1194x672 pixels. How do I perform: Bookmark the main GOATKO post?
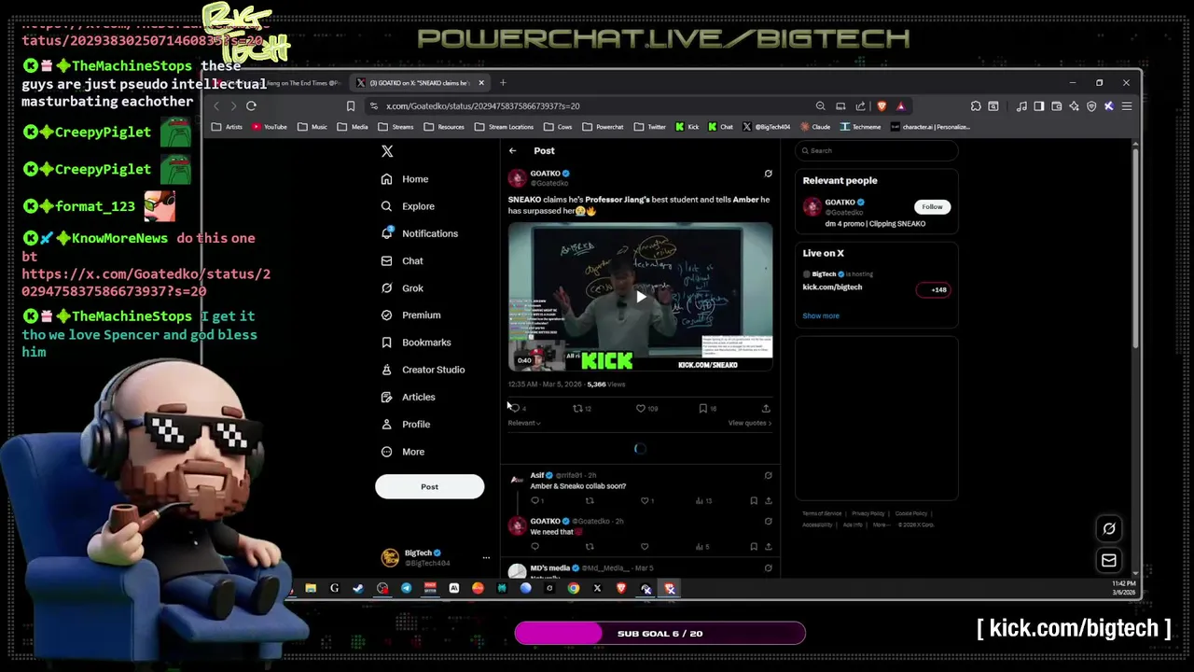click(x=702, y=408)
